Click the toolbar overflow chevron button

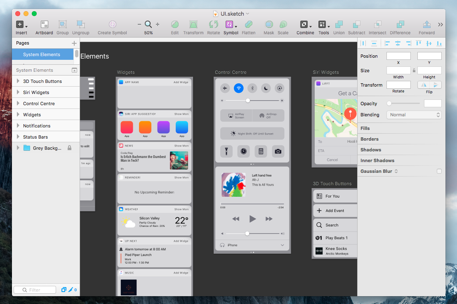coord(441,25)
